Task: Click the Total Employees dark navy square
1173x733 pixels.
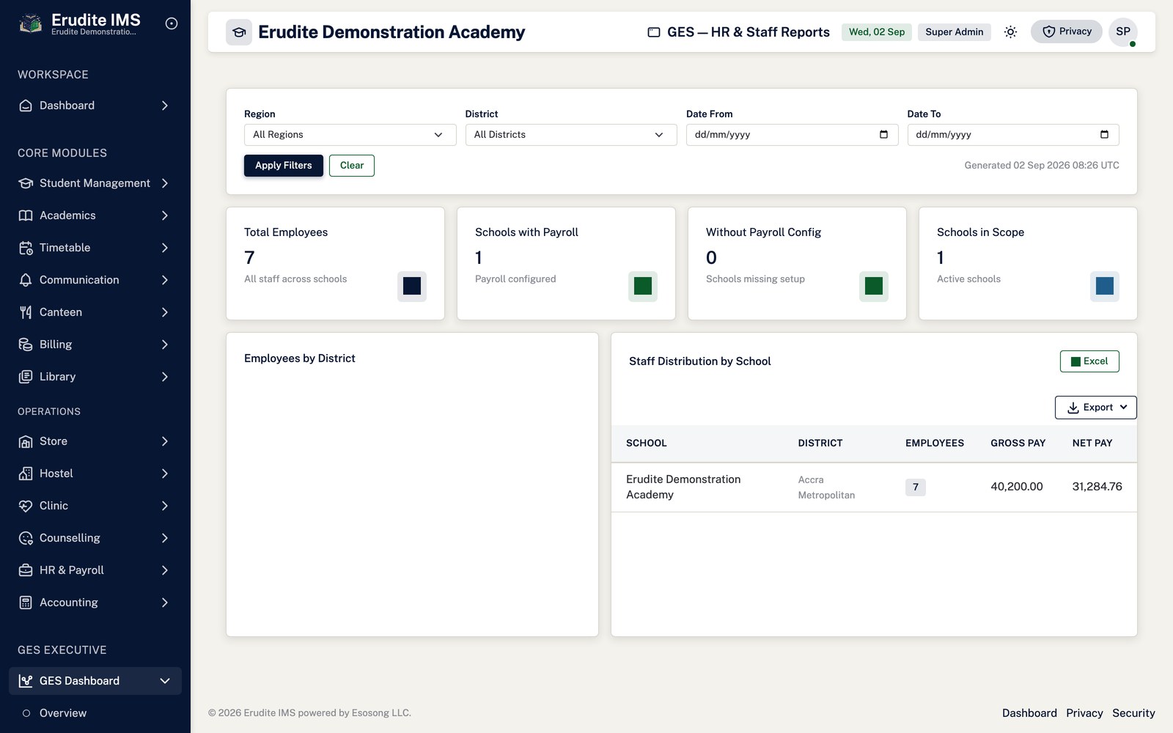Action: 412,286
